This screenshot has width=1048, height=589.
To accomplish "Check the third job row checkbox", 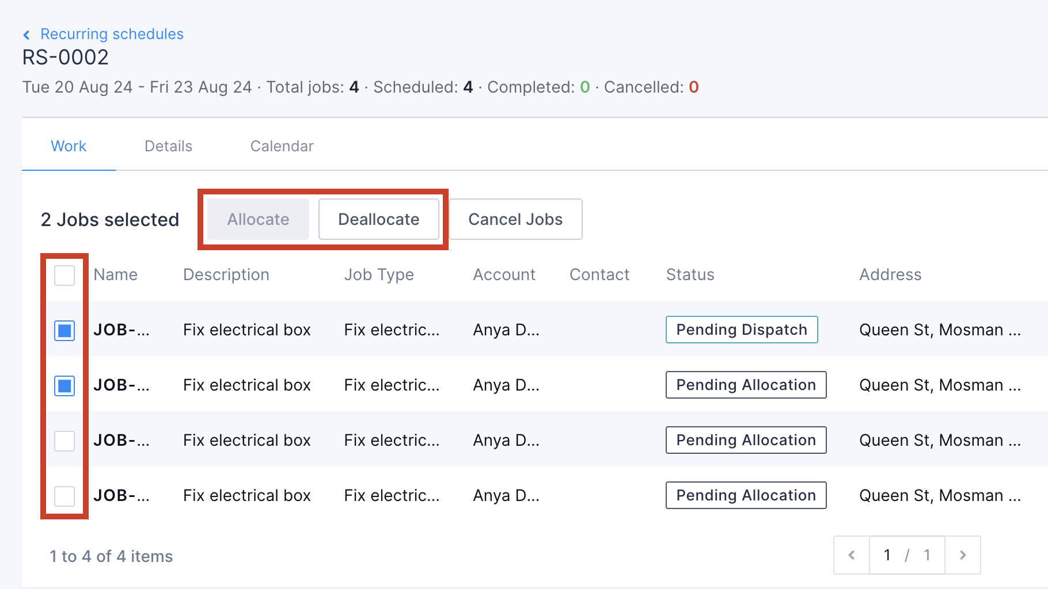I will pyautogui.click(x=64, y=440).
